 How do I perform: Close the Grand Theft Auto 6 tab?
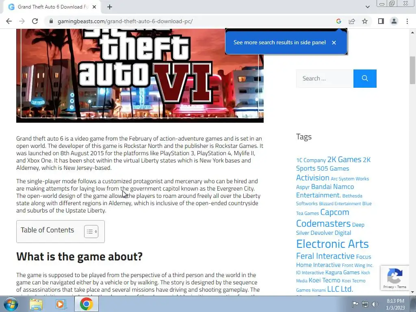pyautogui.click(x=94, y=7)
